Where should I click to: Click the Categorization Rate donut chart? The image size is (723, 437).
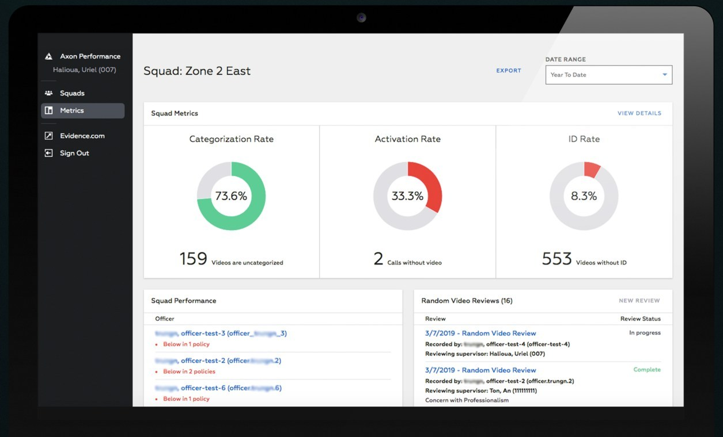pyautogui.click(x=231, y=195)
